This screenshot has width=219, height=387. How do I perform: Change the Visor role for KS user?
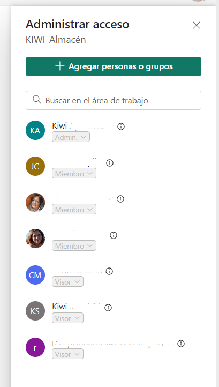67,318
